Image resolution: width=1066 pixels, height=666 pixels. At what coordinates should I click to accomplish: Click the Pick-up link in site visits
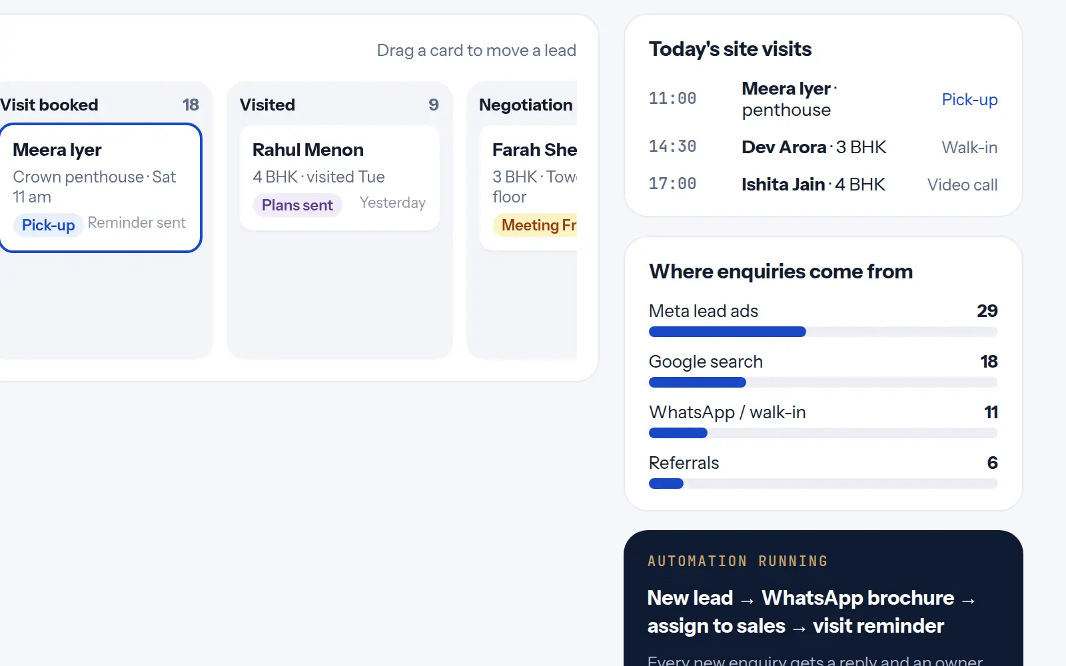(x=969, y=99)
